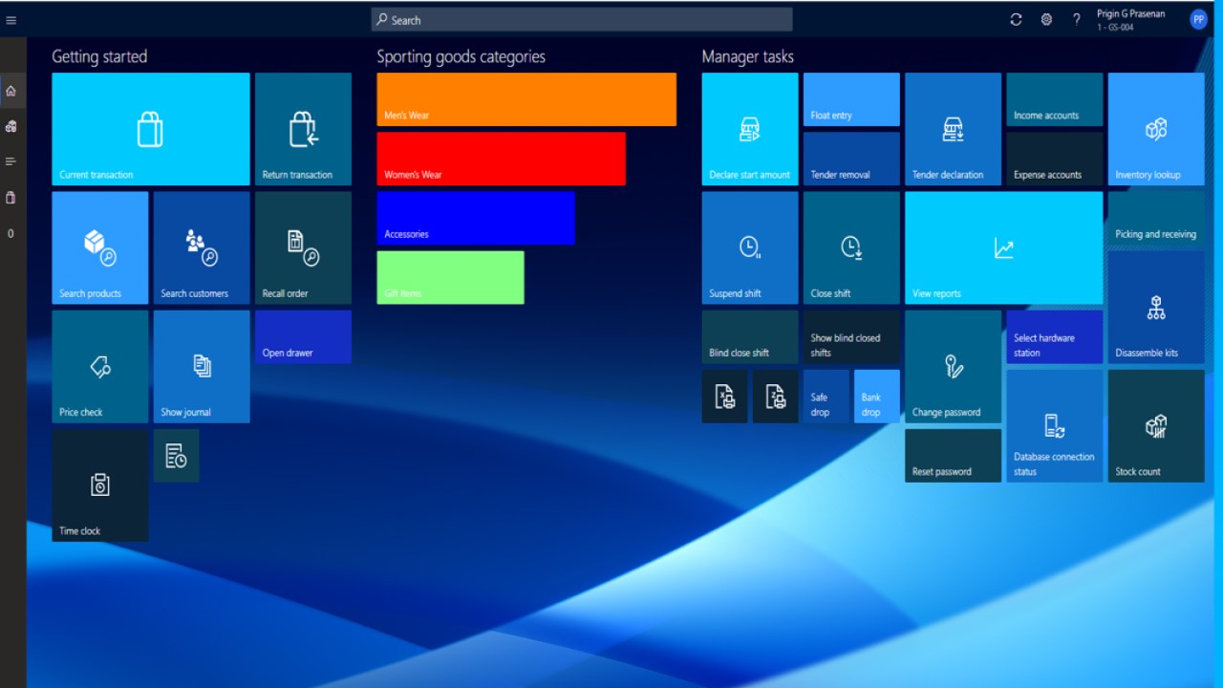Image resolution: width=1223 pixels, height=688 pixels.
Task: Click the refresh sync icon in header
Action: (1016, 19)
